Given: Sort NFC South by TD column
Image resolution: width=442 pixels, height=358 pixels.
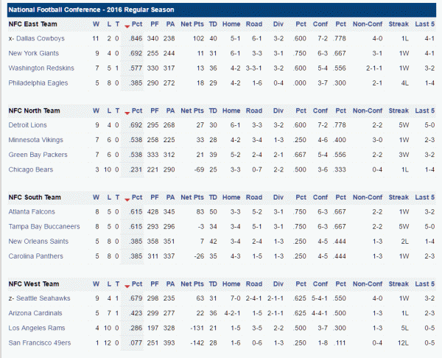Looking at the screenshot, I should tap(213, 197).
